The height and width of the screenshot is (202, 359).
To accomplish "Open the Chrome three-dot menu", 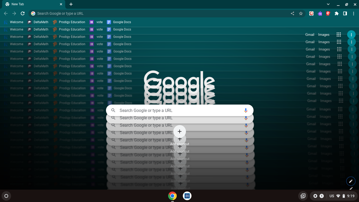I will point(353,13).
